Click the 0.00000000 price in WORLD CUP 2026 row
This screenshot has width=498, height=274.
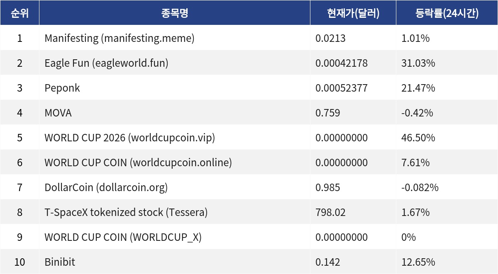coord(342,138)
